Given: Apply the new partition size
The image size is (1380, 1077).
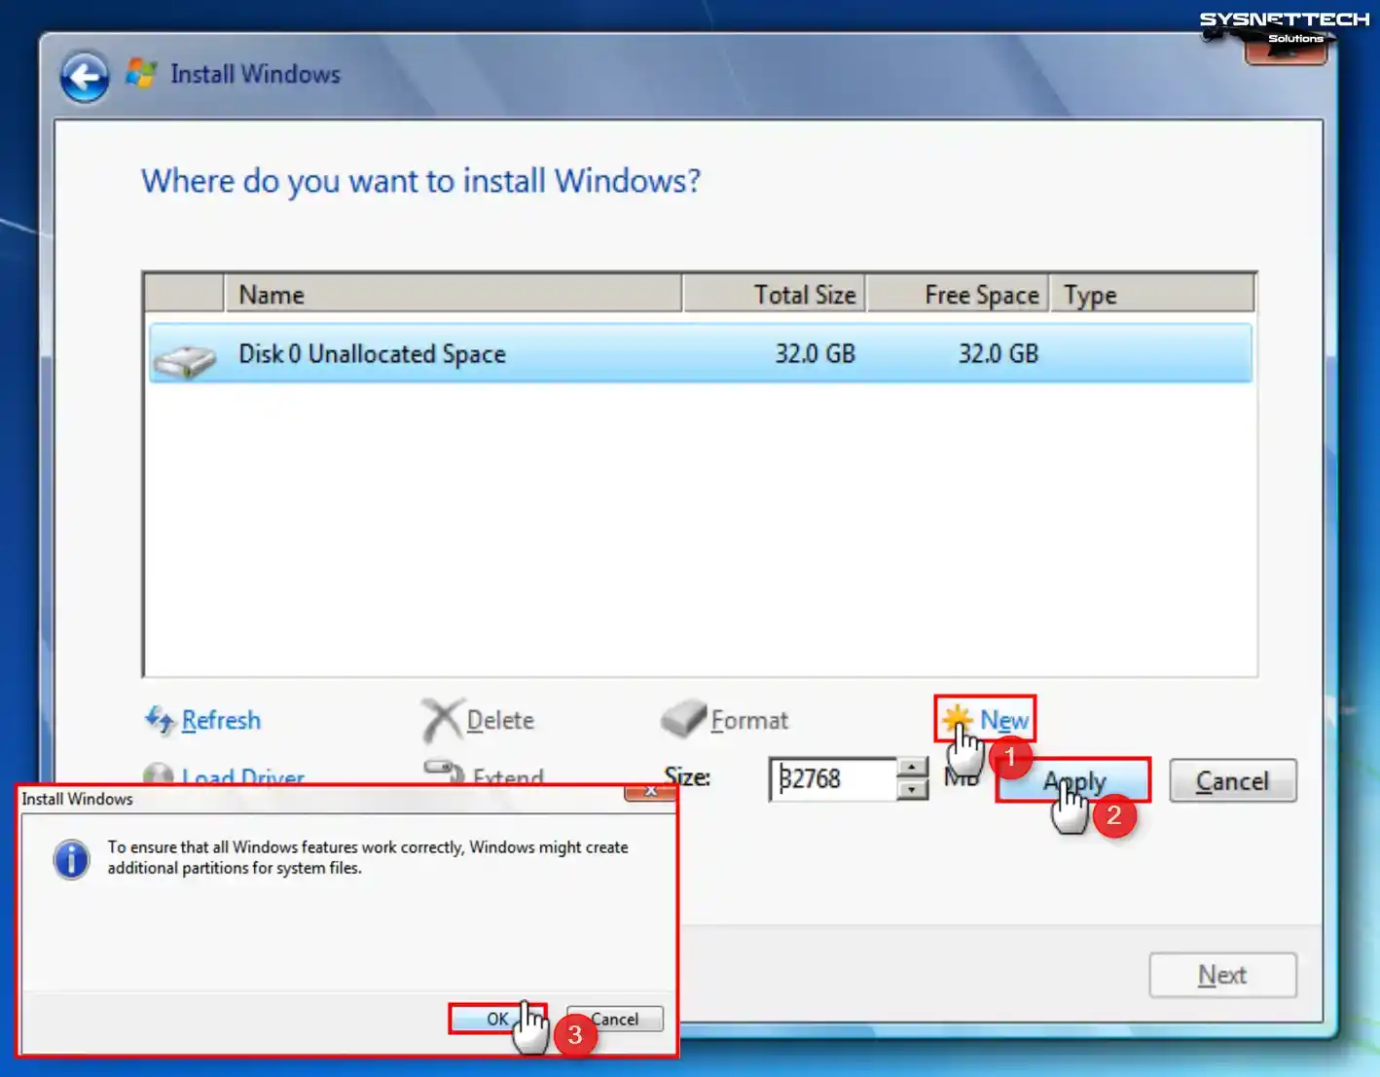Looking at the screenshot, I should click(x=1073, y=780).
